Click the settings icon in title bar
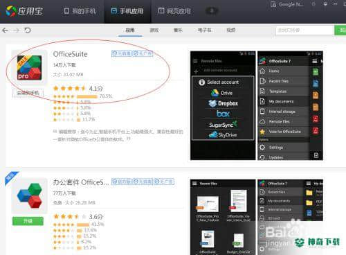 point(313,4)
